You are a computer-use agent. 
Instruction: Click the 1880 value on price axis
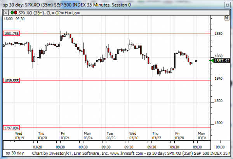tap(218, 34)
